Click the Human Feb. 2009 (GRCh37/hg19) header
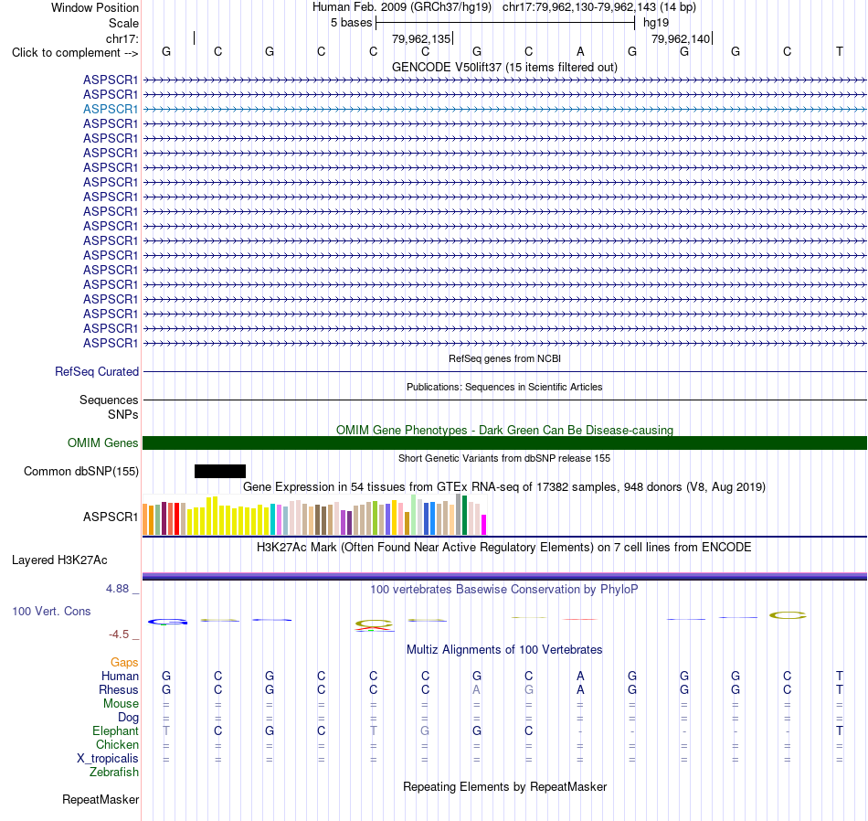Viewport: 868px width, 821px height. [402, 7]
